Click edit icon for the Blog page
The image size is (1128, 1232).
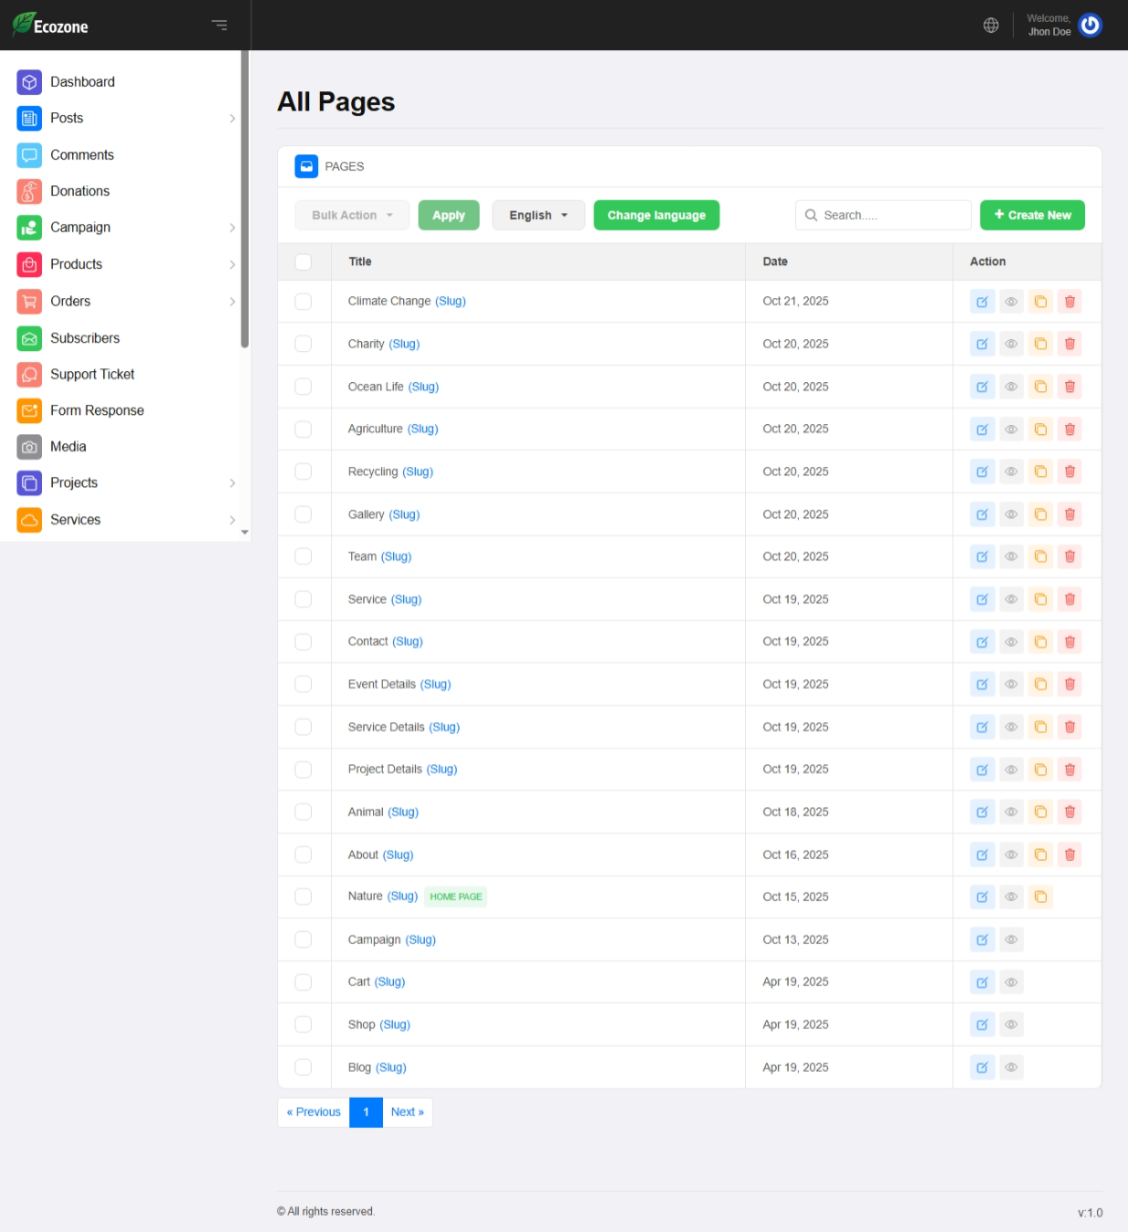(x=982, y=1067)
